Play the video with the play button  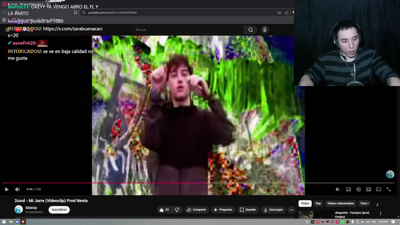(7, 189)
